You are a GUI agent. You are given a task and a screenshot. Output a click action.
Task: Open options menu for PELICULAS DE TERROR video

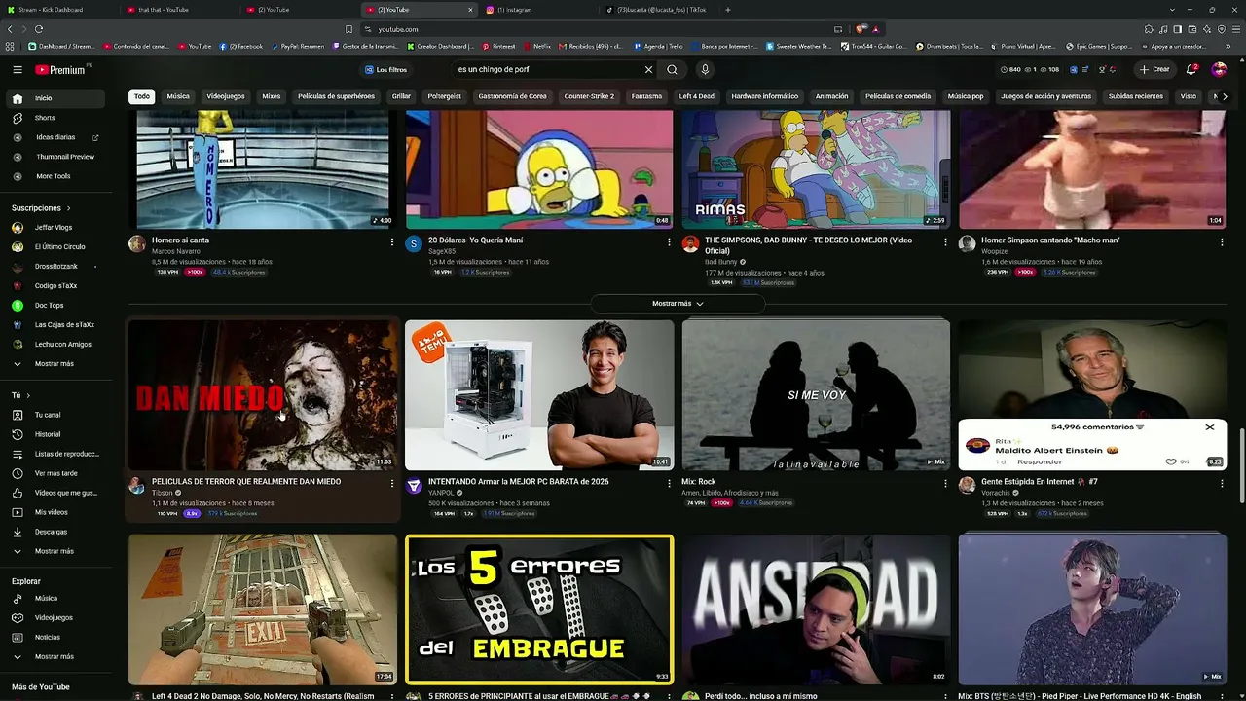tap(392, 483)
